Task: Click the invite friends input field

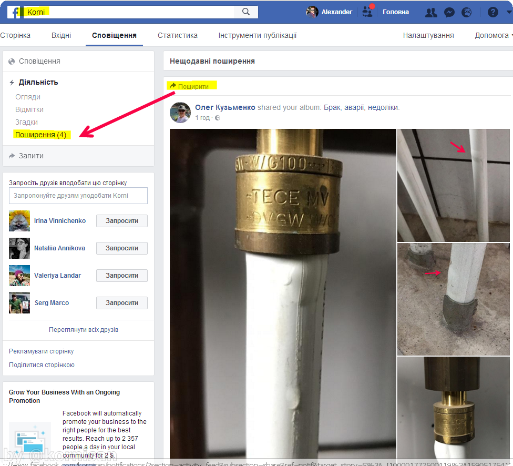Action: tap(78, 196)
